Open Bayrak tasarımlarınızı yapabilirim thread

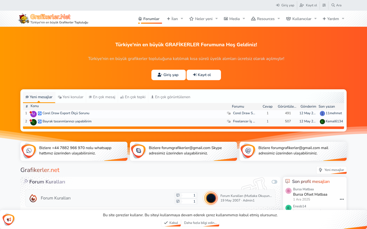point(67,121)
